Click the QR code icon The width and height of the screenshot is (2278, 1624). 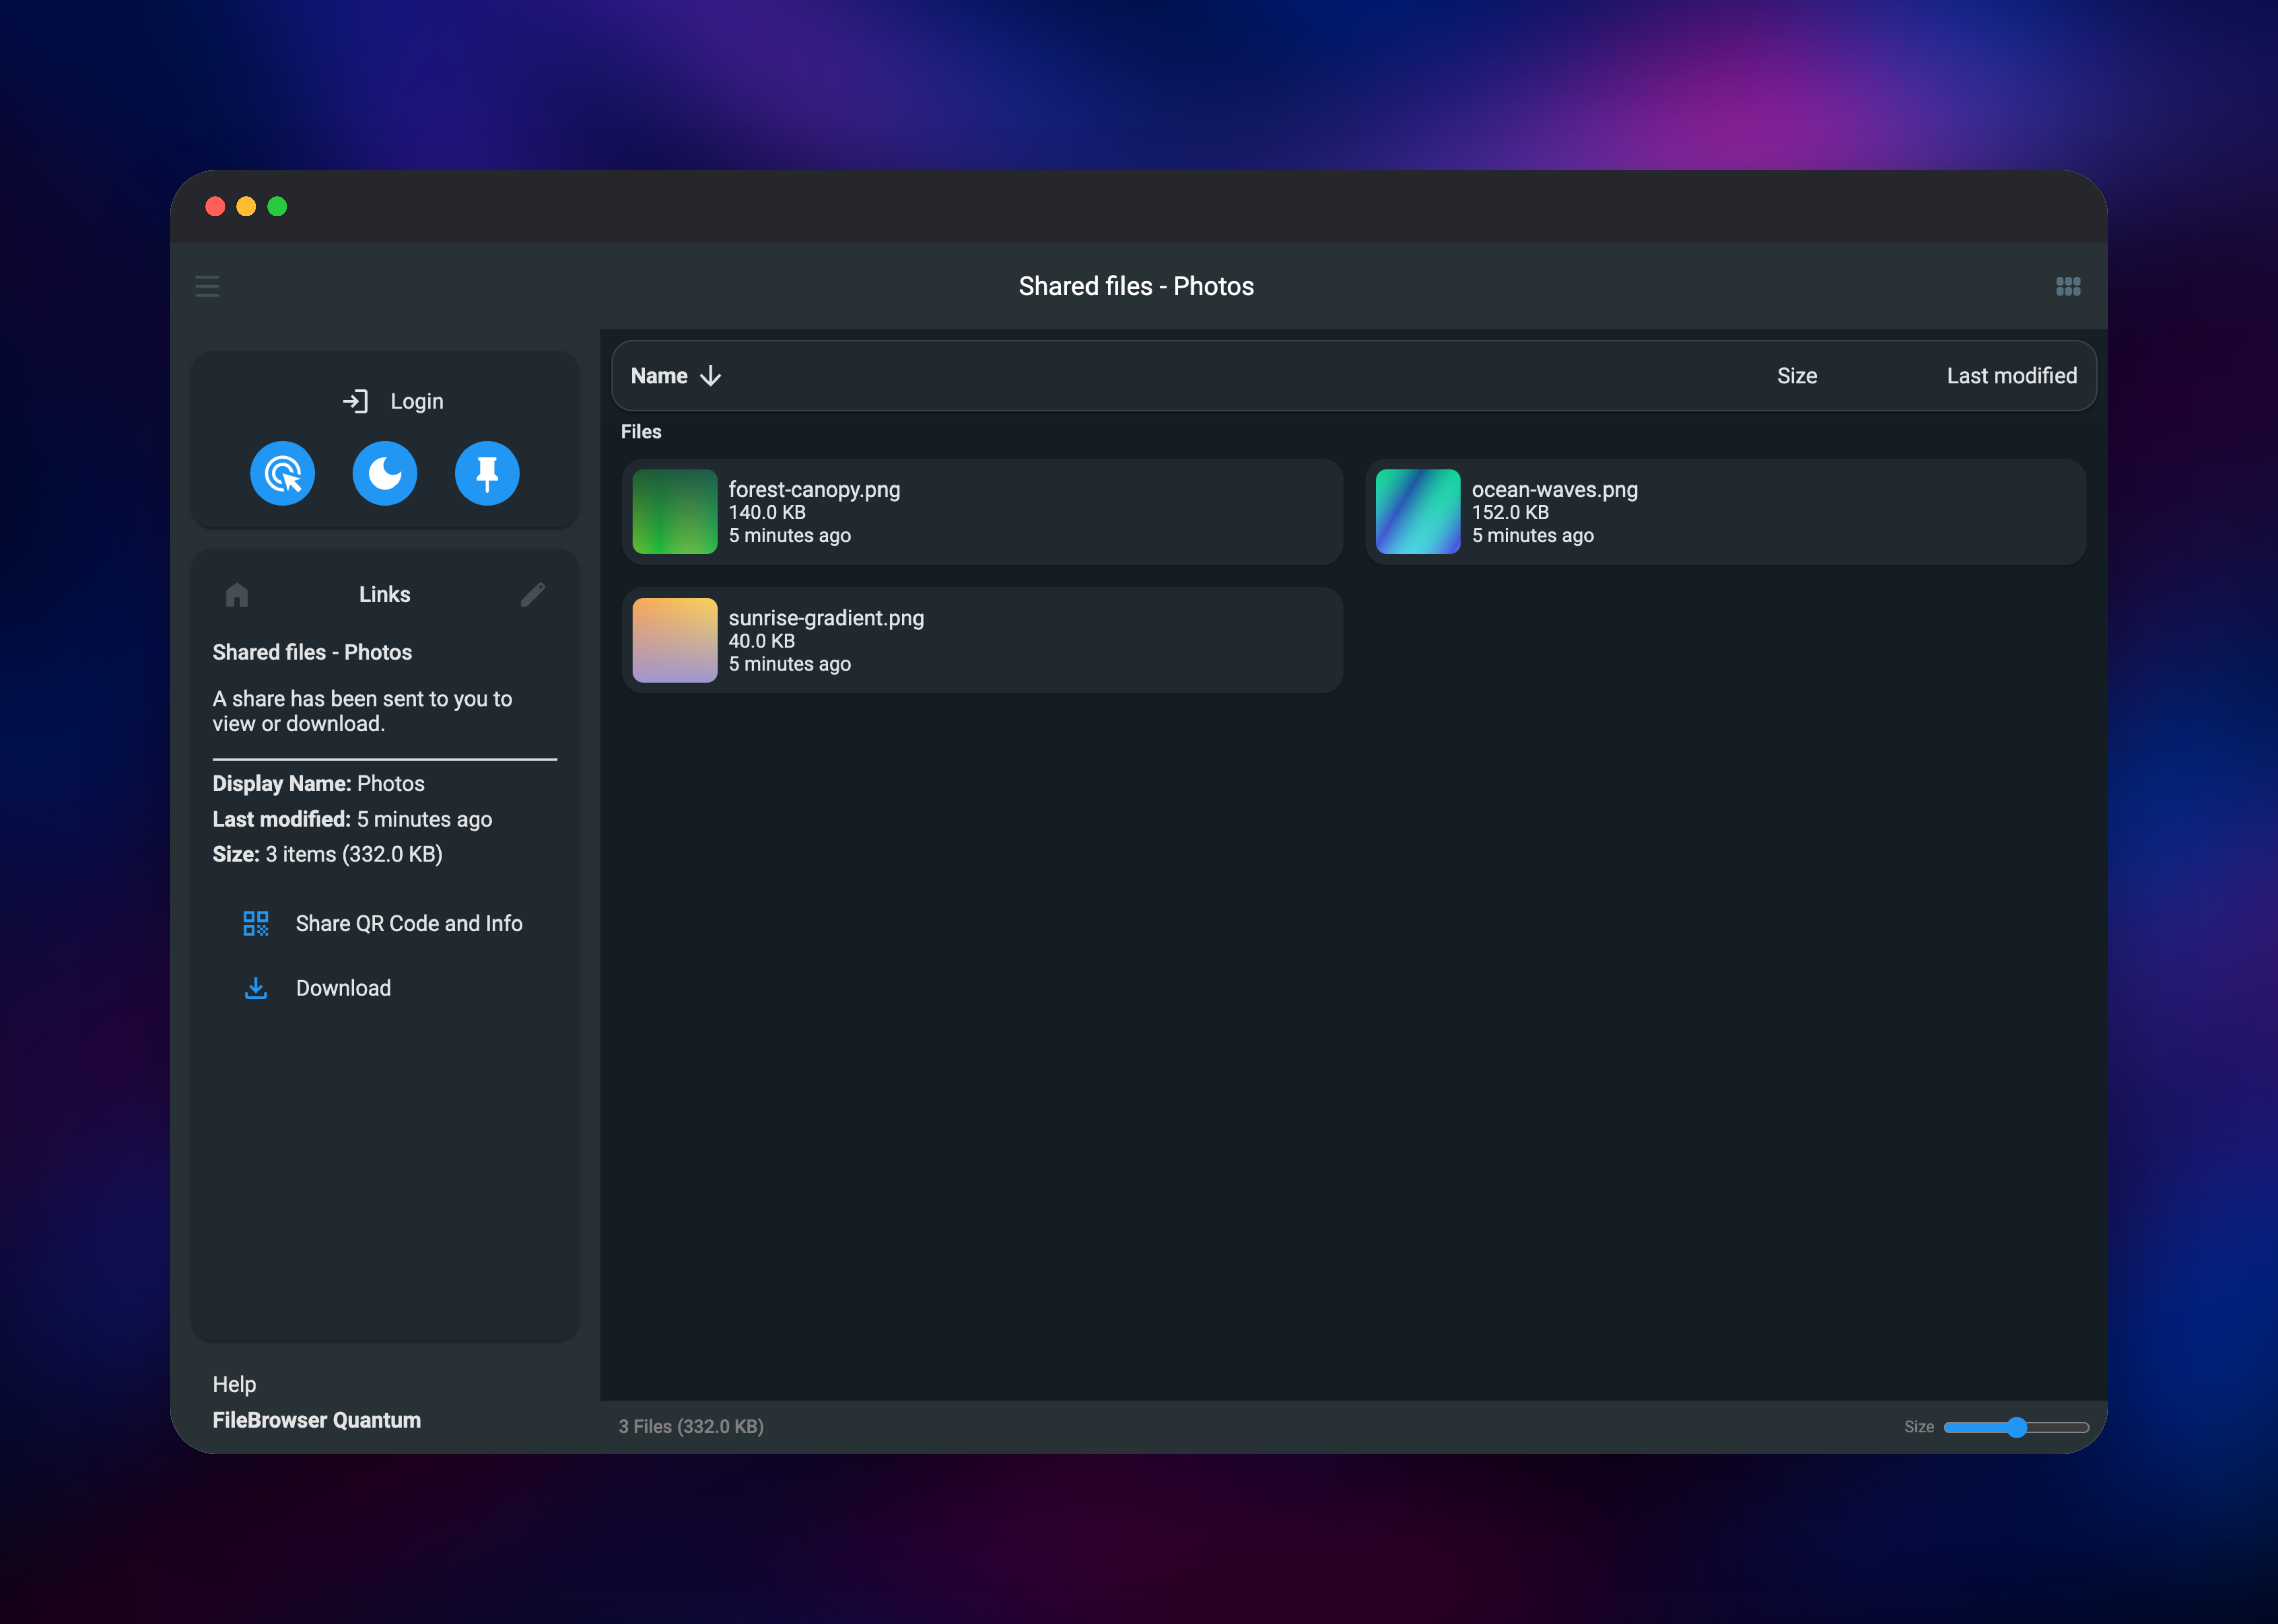point(256,923)
